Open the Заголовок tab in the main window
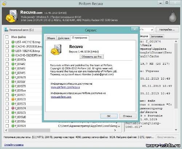The height and width of the screenshot is (149, 182). (157, 36)
